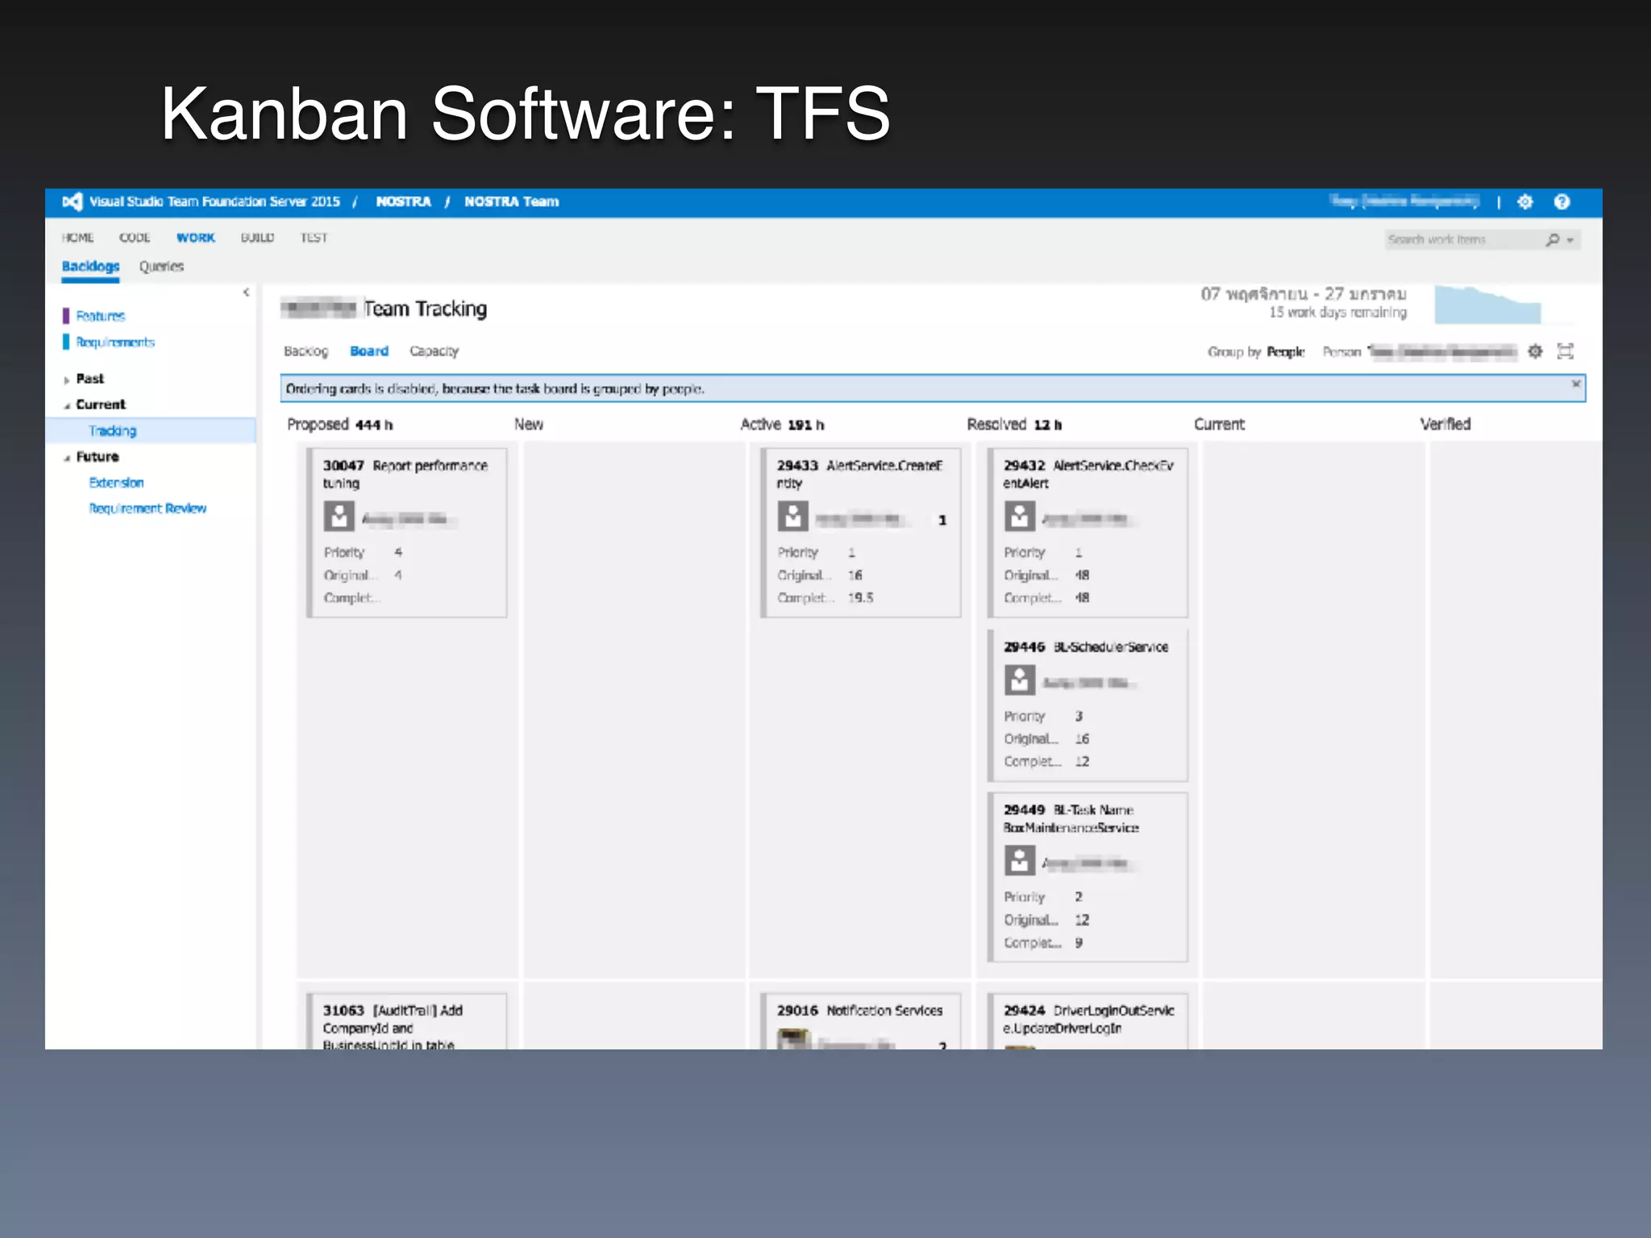Click the Verified column header
Image resolution: width=1651 pixels, height=1238 pixels.
[1445, 425]
